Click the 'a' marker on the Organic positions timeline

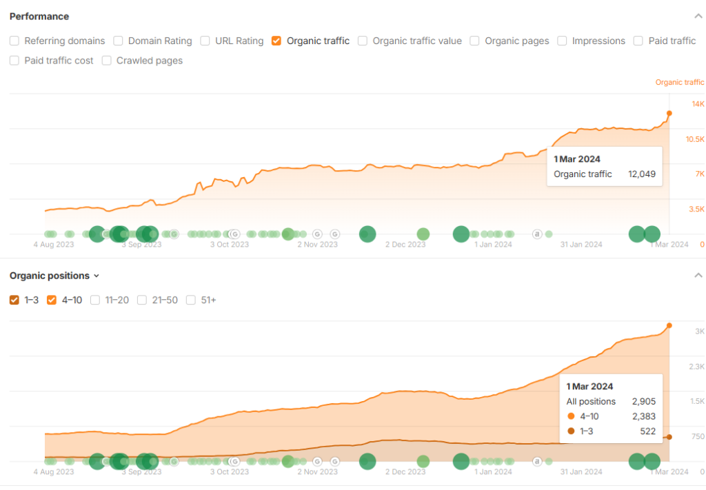[537, 462]
